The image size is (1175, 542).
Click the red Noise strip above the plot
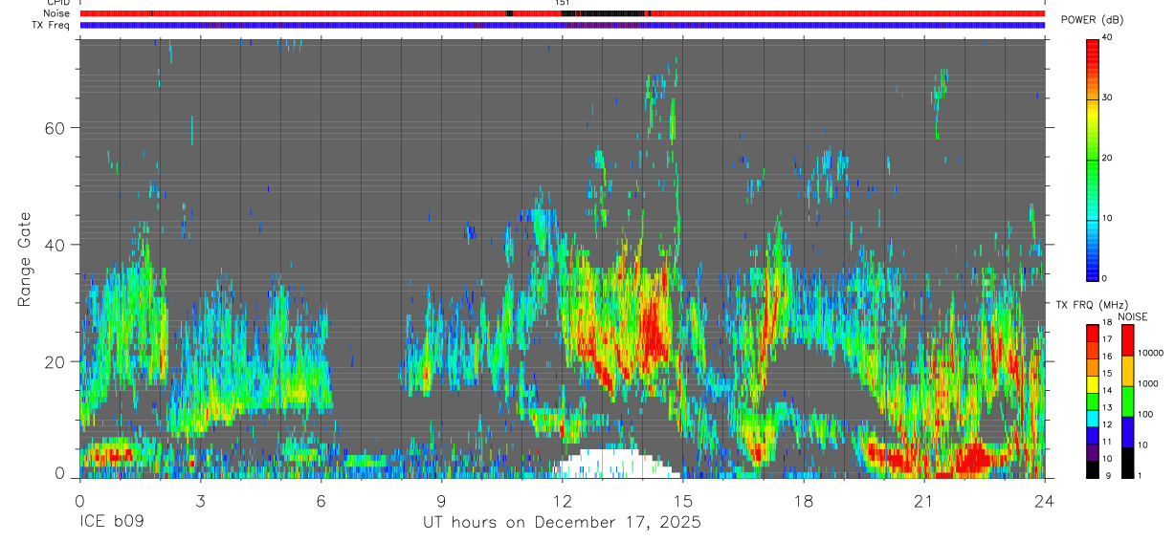click(563, 13)
